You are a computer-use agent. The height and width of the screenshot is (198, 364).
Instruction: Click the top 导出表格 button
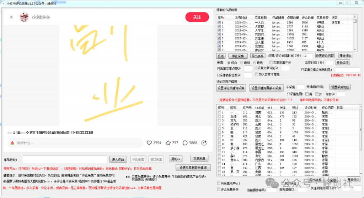(x=257, y=56)
